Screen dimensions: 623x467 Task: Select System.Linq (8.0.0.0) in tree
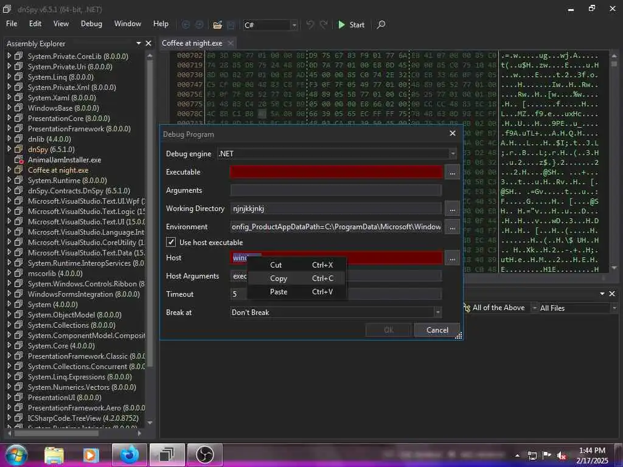tap(60, 77)
